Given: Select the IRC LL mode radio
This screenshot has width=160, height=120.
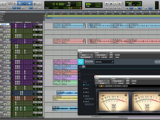Looking at the screenshot, I should [84, 85].
